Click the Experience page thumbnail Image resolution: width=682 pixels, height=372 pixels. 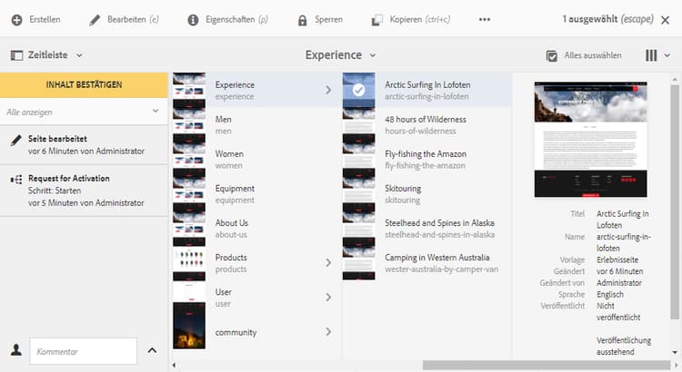pos(189,90)
